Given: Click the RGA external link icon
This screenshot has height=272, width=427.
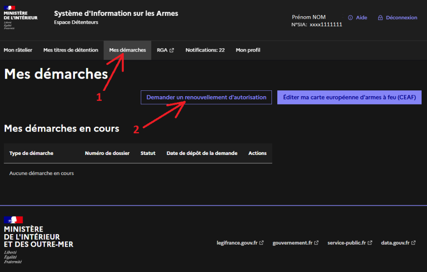Looking at the screenshot, I should [172, 50].
